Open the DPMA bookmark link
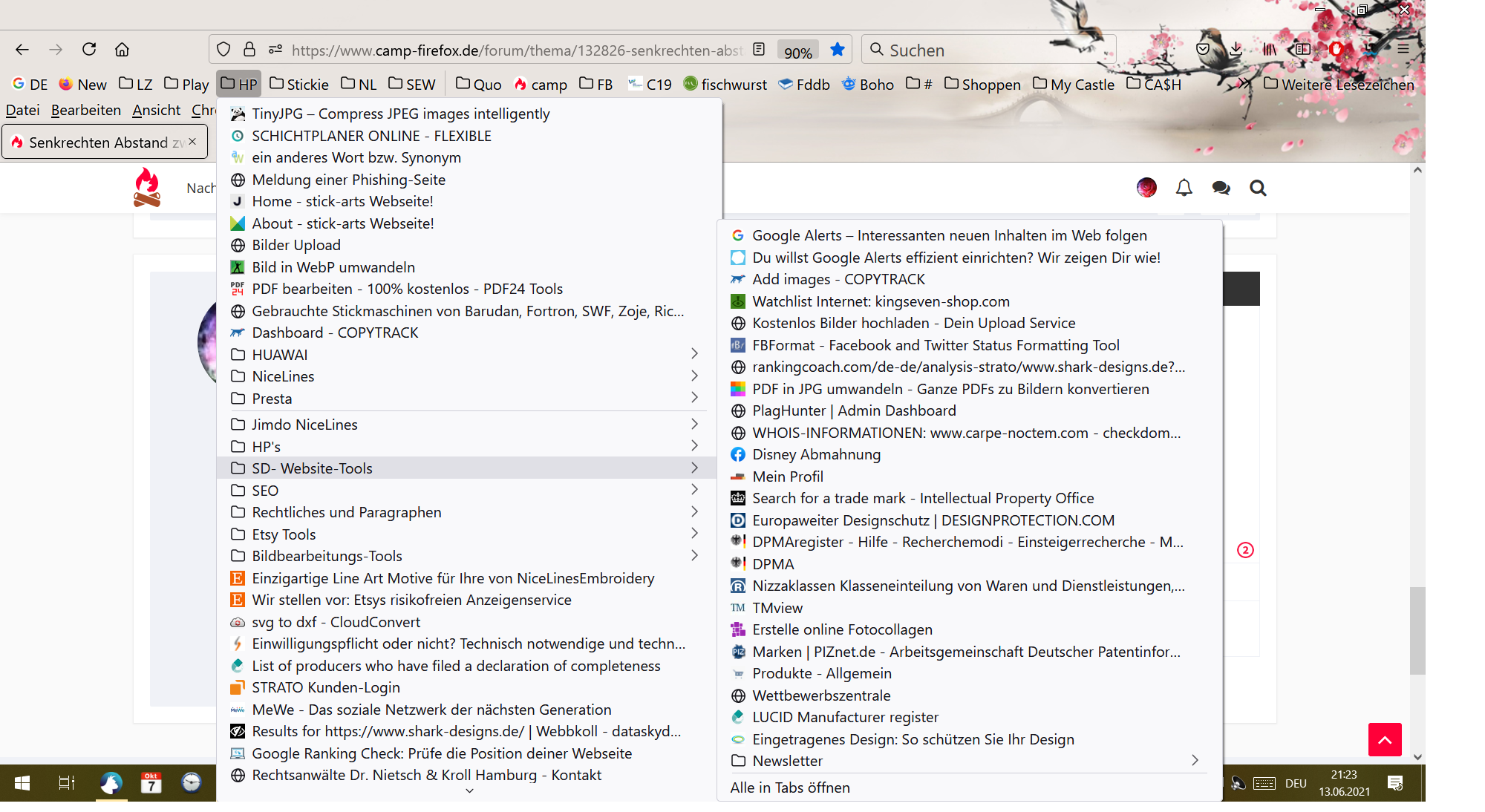Viewport: 1485px width, 812px height. pyautogui.click(x=773, y=564)
